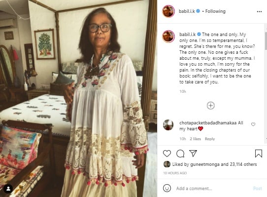Open emoji picker smiley icon
Image resolution: width=267 pixels, height=197 pixels.
[167, 188]
